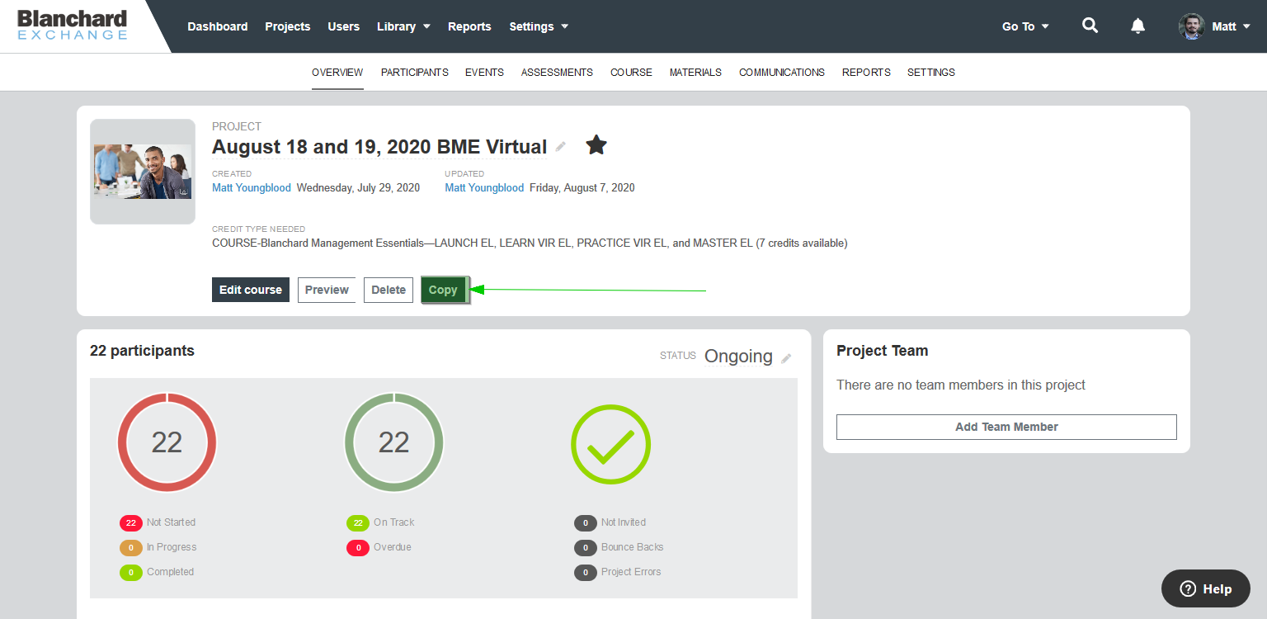Click 'Friday, August 7, 2020' date

point(582,188)
